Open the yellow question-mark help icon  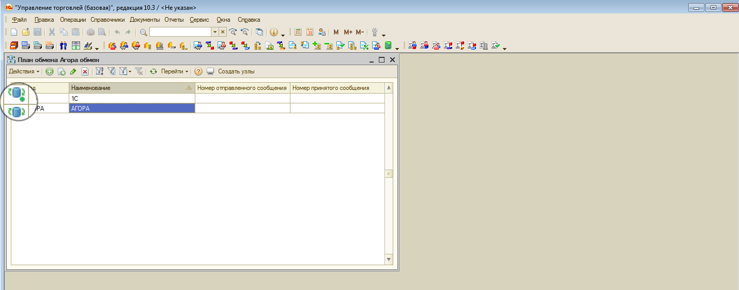[198, 72]
